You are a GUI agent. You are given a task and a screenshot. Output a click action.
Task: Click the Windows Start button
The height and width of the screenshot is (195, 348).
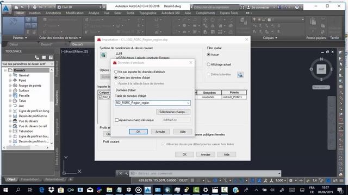pos(5,190)
